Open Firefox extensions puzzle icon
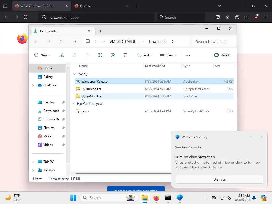The image size is (272, 204). pyautogui.click(x=246, y=17)
